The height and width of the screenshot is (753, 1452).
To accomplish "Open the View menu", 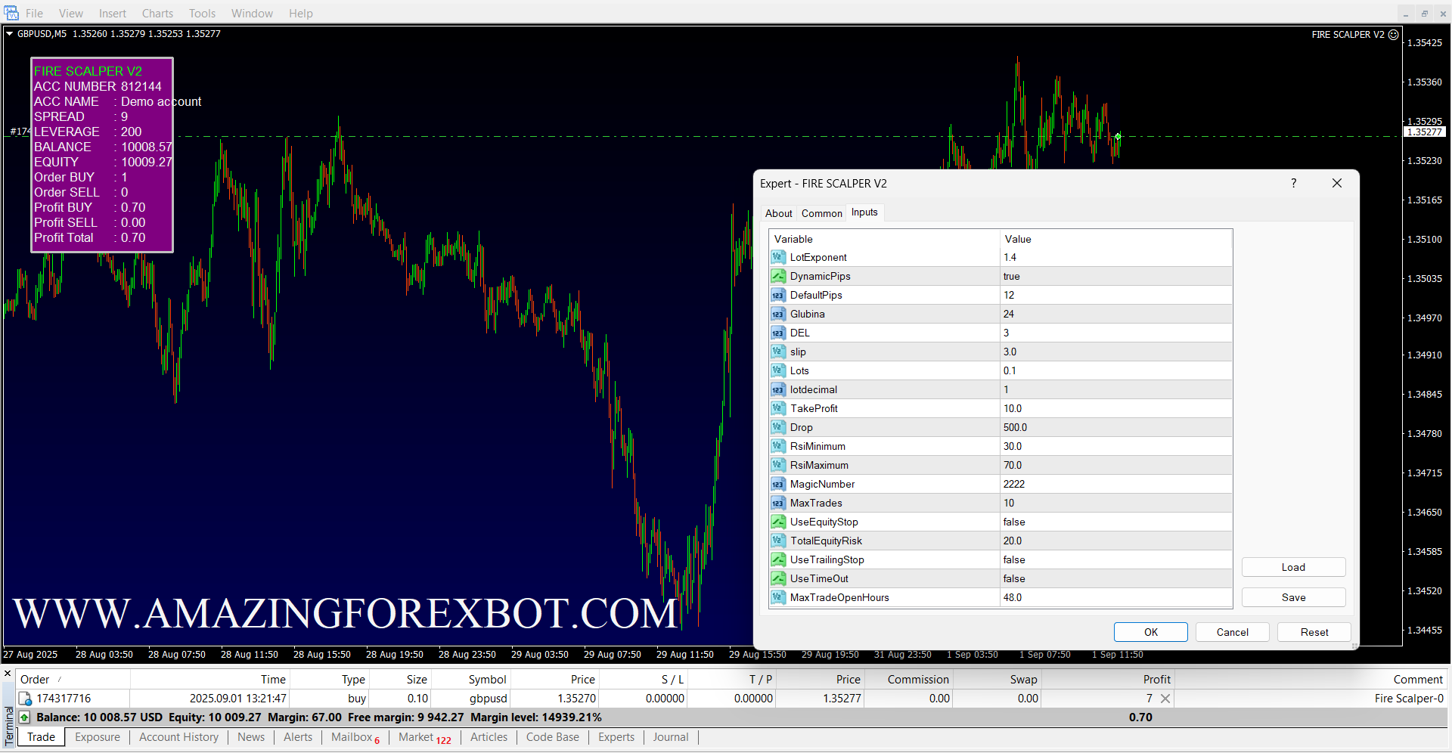I will [71, 13].
